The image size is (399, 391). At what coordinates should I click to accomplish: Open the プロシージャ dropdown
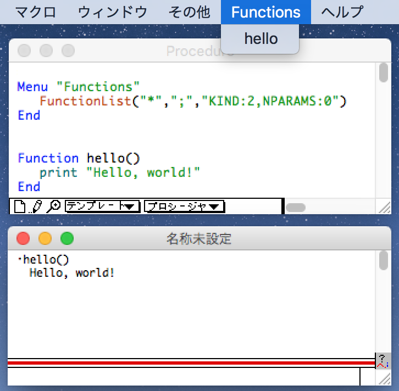pos(185,206)
